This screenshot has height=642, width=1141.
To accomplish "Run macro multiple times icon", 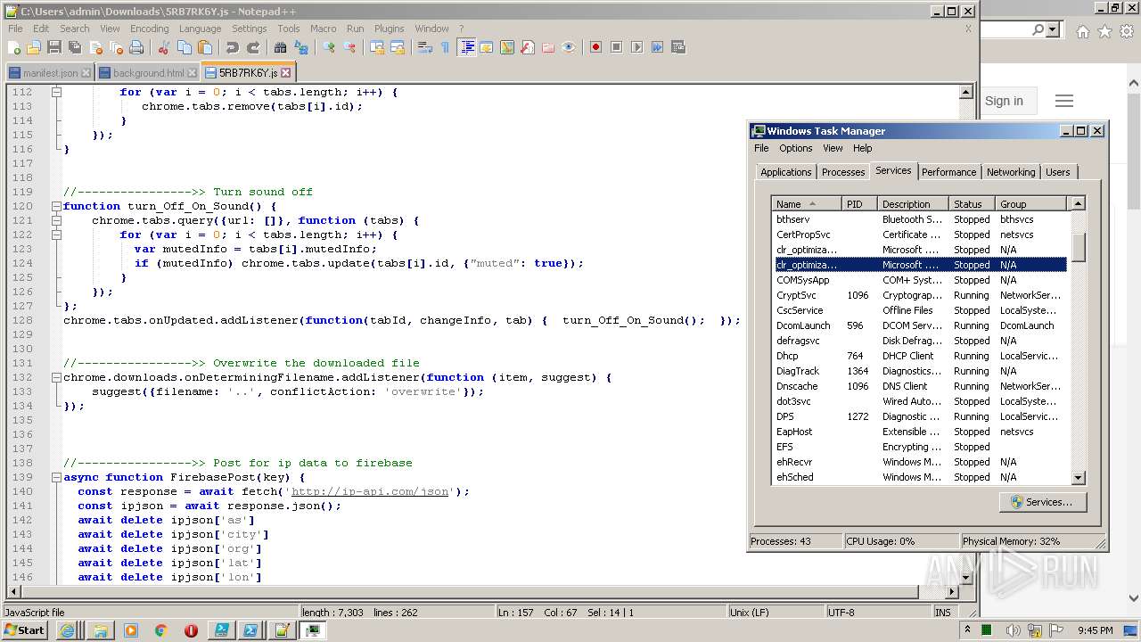I will click(x=657, y=47).
